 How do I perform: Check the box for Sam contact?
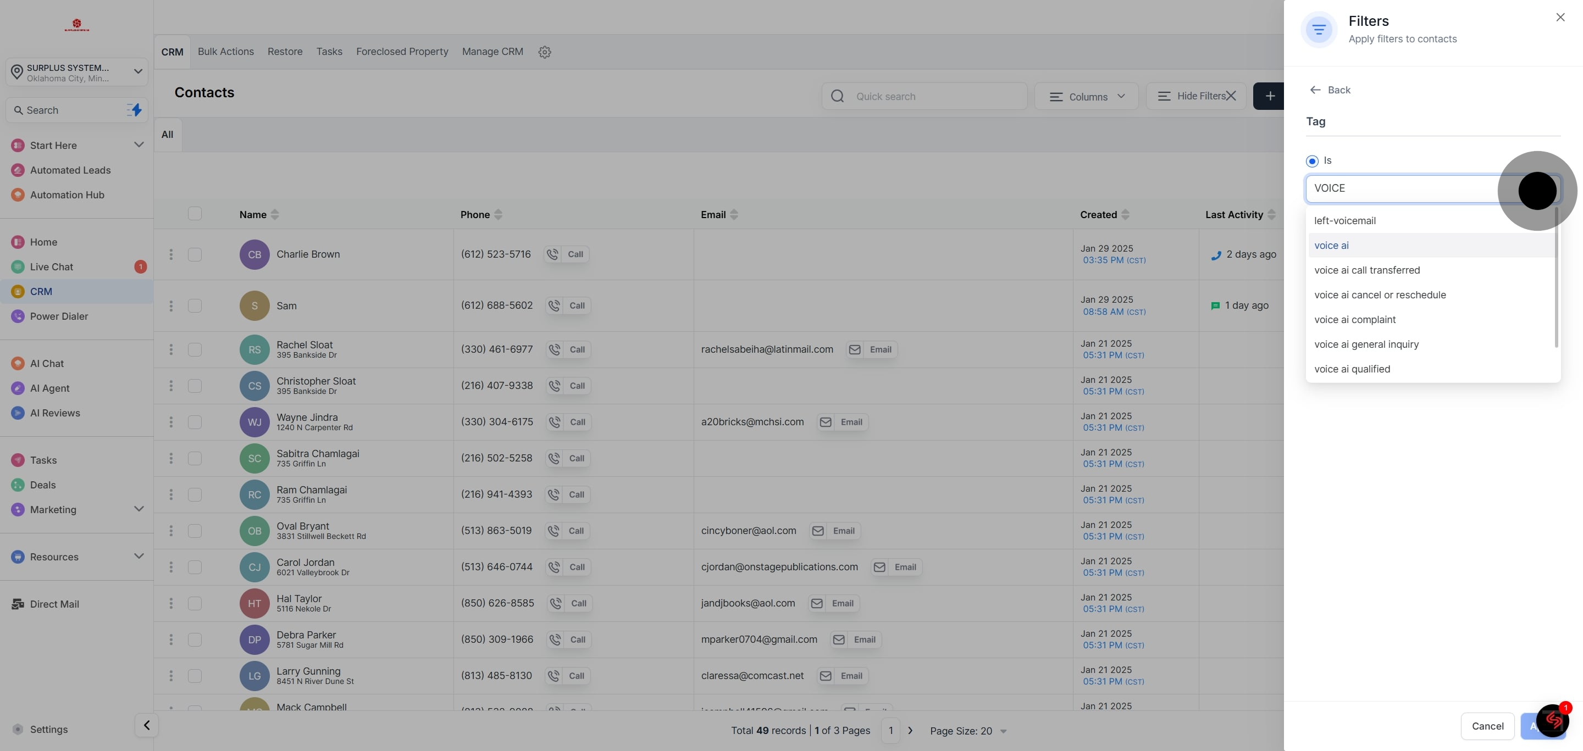pos(195,306)
